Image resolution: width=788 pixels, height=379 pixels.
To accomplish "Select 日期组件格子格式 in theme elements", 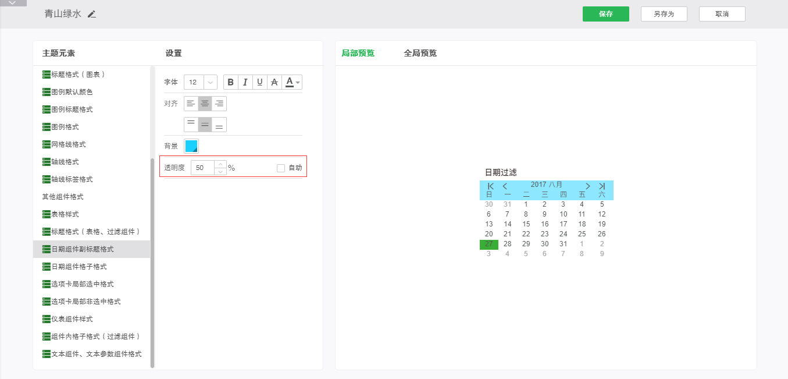I will click(79, 267).
